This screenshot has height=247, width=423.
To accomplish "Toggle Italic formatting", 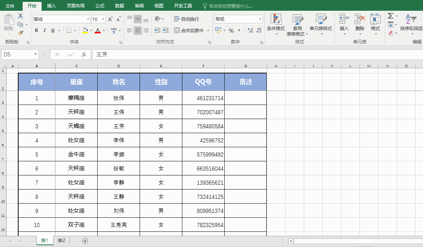I will click(x=45, y=30).
